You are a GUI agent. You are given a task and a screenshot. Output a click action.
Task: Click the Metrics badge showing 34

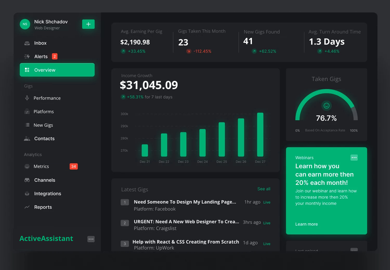(74, 167)
